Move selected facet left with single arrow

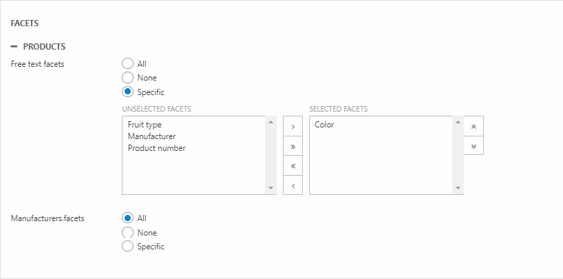coord(293,185)
